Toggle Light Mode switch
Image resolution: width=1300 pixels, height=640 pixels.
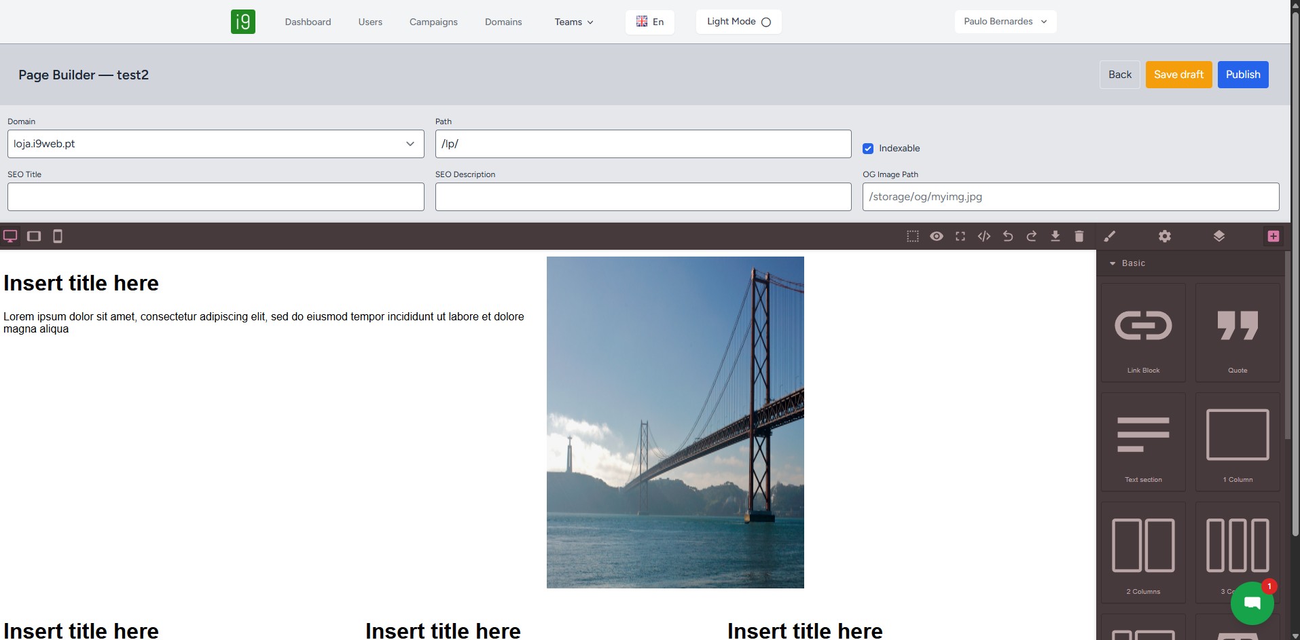point(738,22)
